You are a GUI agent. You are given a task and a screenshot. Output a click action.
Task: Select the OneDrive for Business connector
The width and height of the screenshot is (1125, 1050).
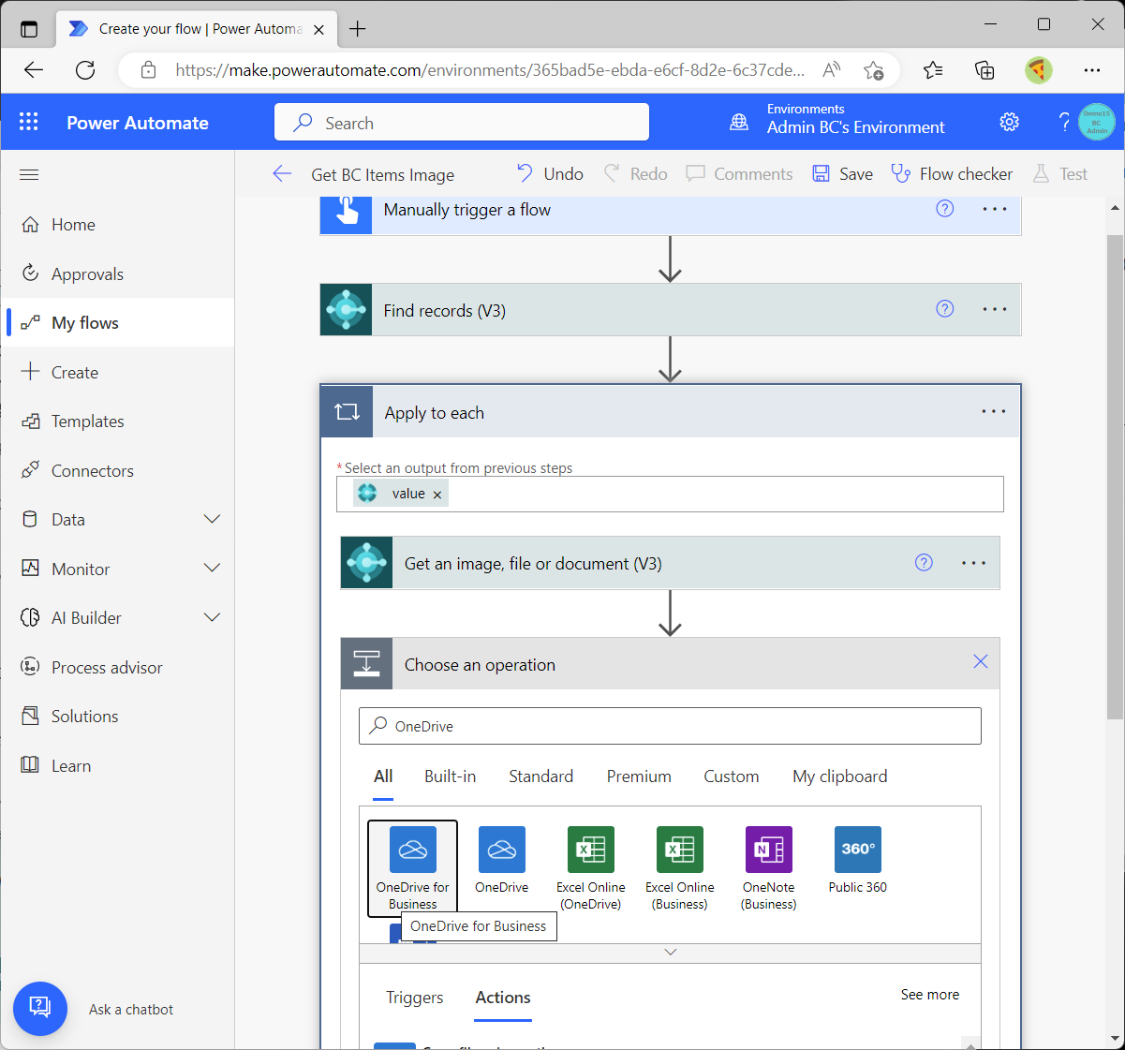point(412,862)
